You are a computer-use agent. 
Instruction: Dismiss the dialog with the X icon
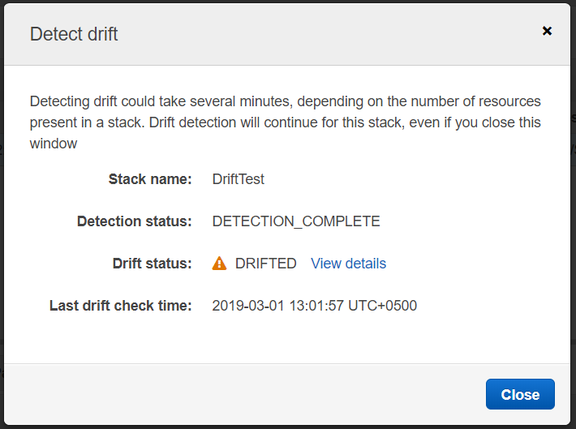pyautogui.click(x=547, y=31)
